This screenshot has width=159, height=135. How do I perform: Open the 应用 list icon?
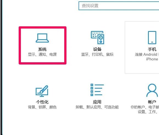[97, 90]
